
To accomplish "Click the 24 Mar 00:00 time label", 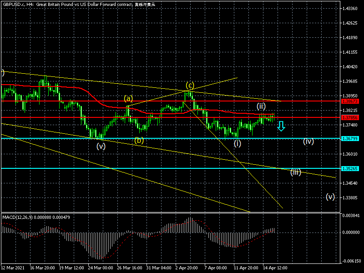I will click(x=101, y=268).
